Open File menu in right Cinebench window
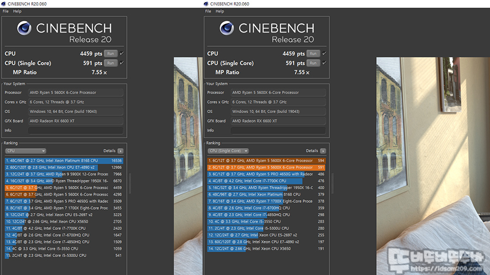Image resolution: width=490 pixels, height=275 pixels. point(208,11)
